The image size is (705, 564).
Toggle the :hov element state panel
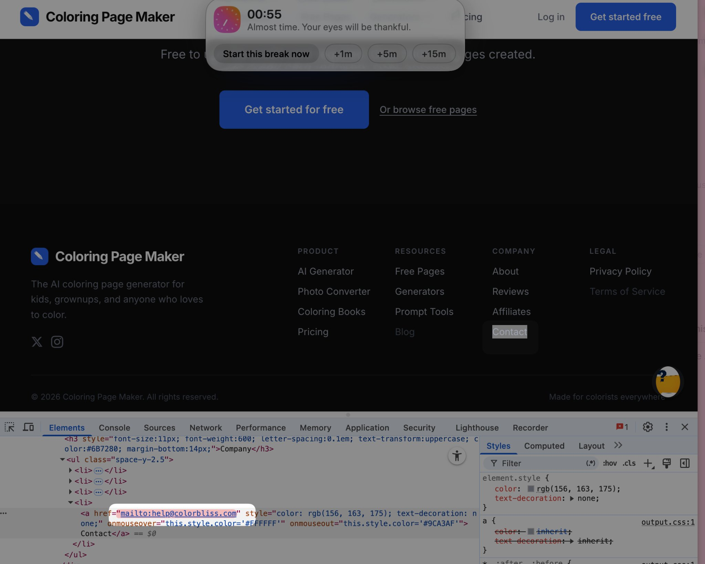coord(610,463)
